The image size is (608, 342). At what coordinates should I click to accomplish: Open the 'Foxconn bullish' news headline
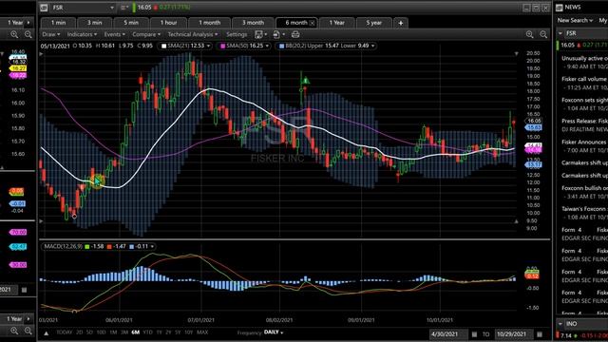click(x=585, y=188)
